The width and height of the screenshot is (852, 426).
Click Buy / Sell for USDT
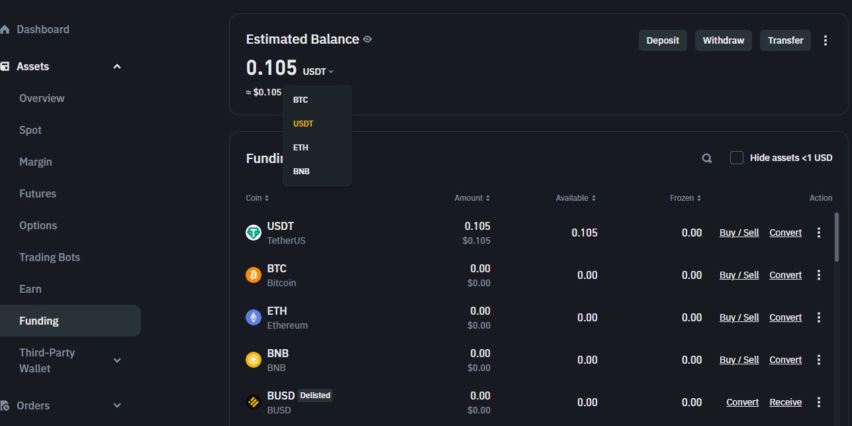click(x=739, y=233)
